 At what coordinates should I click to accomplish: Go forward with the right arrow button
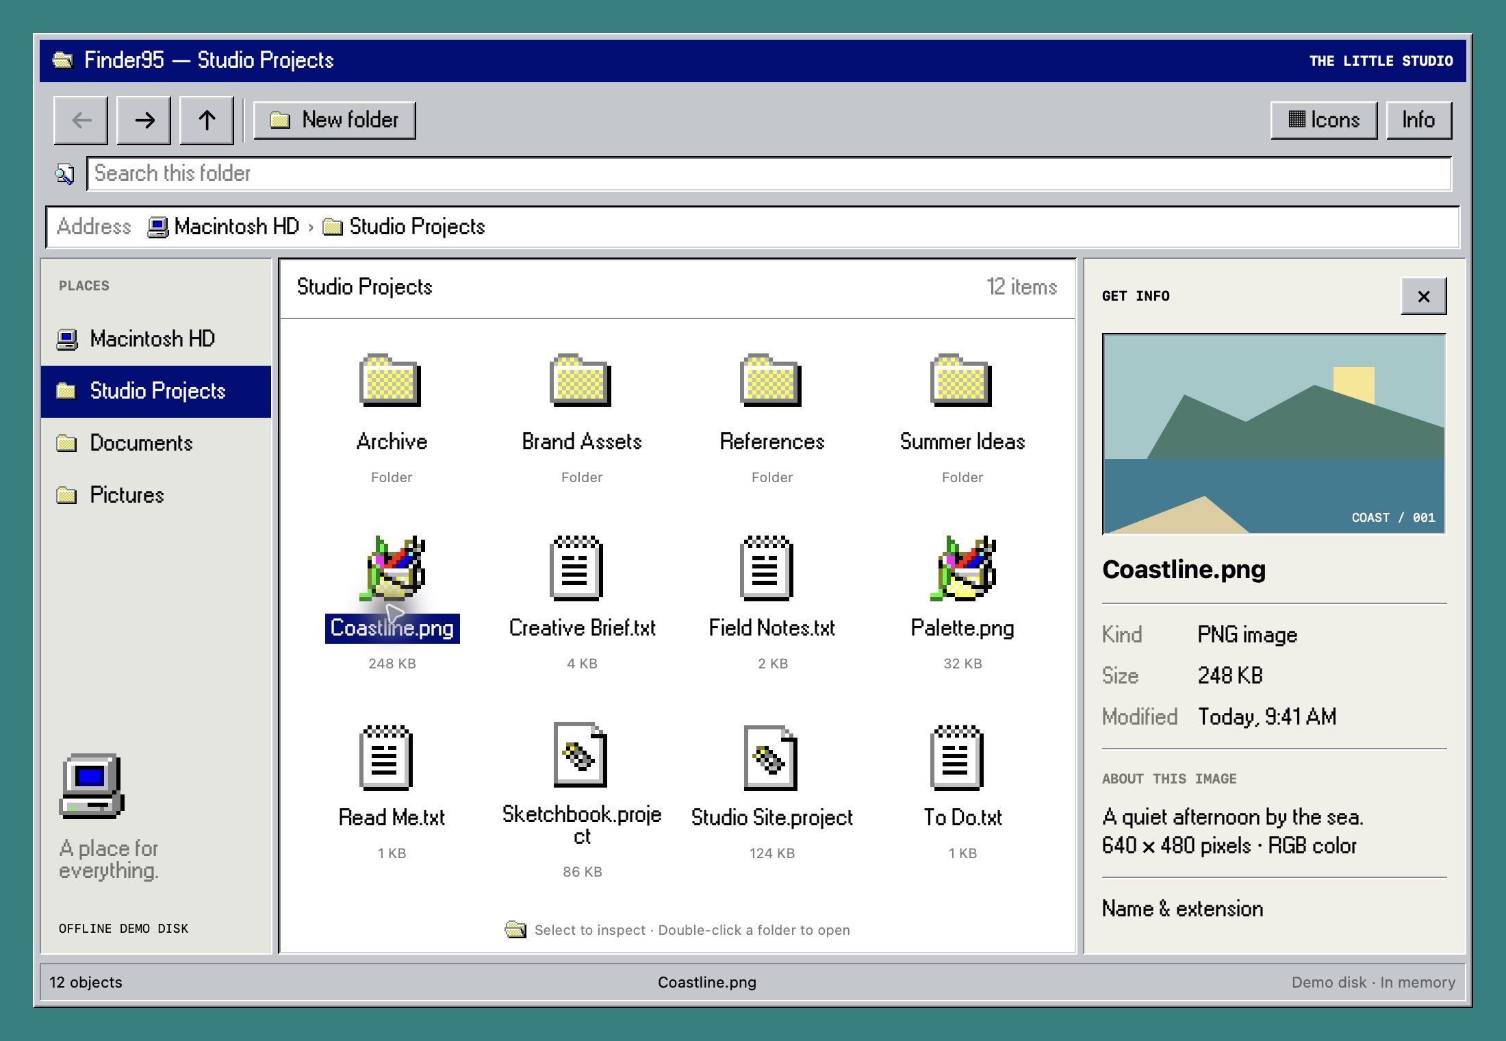click(144, 121)
